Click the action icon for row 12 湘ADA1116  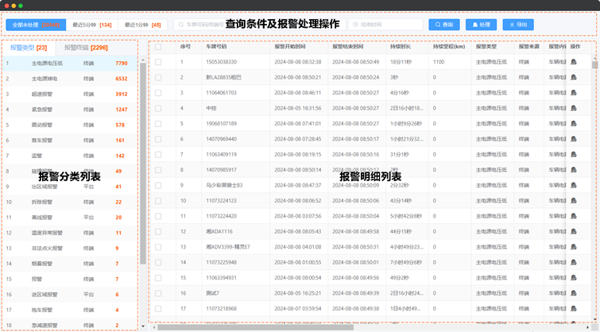[573, 232]
